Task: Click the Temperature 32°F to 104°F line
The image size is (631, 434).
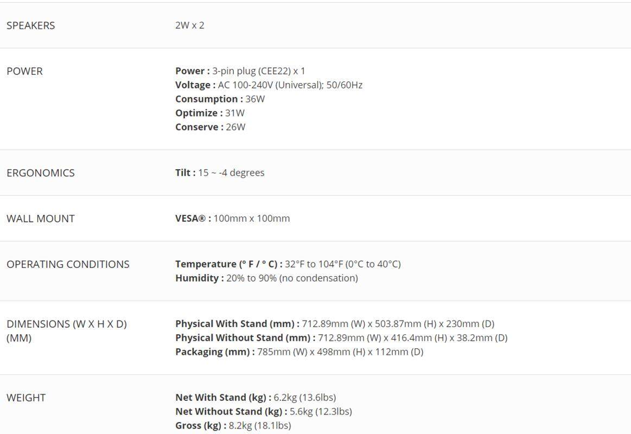Action: pos(288,264)
